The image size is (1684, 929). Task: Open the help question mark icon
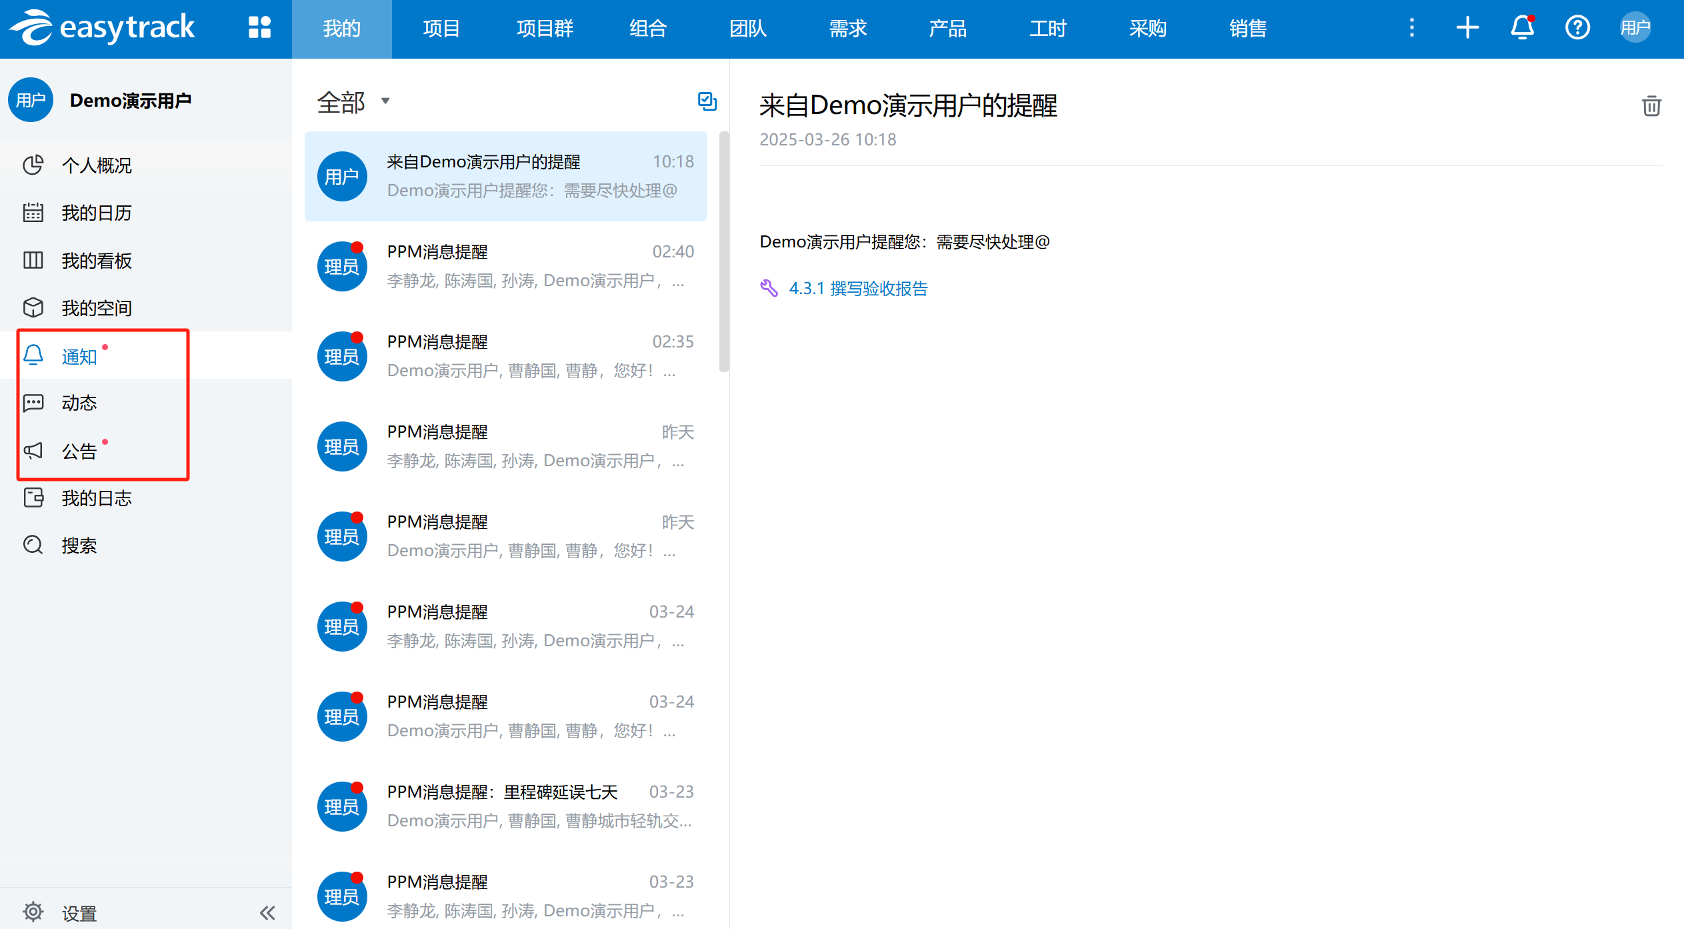[1577, 28]
